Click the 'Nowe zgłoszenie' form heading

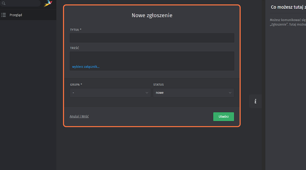(x=152, y=15)
